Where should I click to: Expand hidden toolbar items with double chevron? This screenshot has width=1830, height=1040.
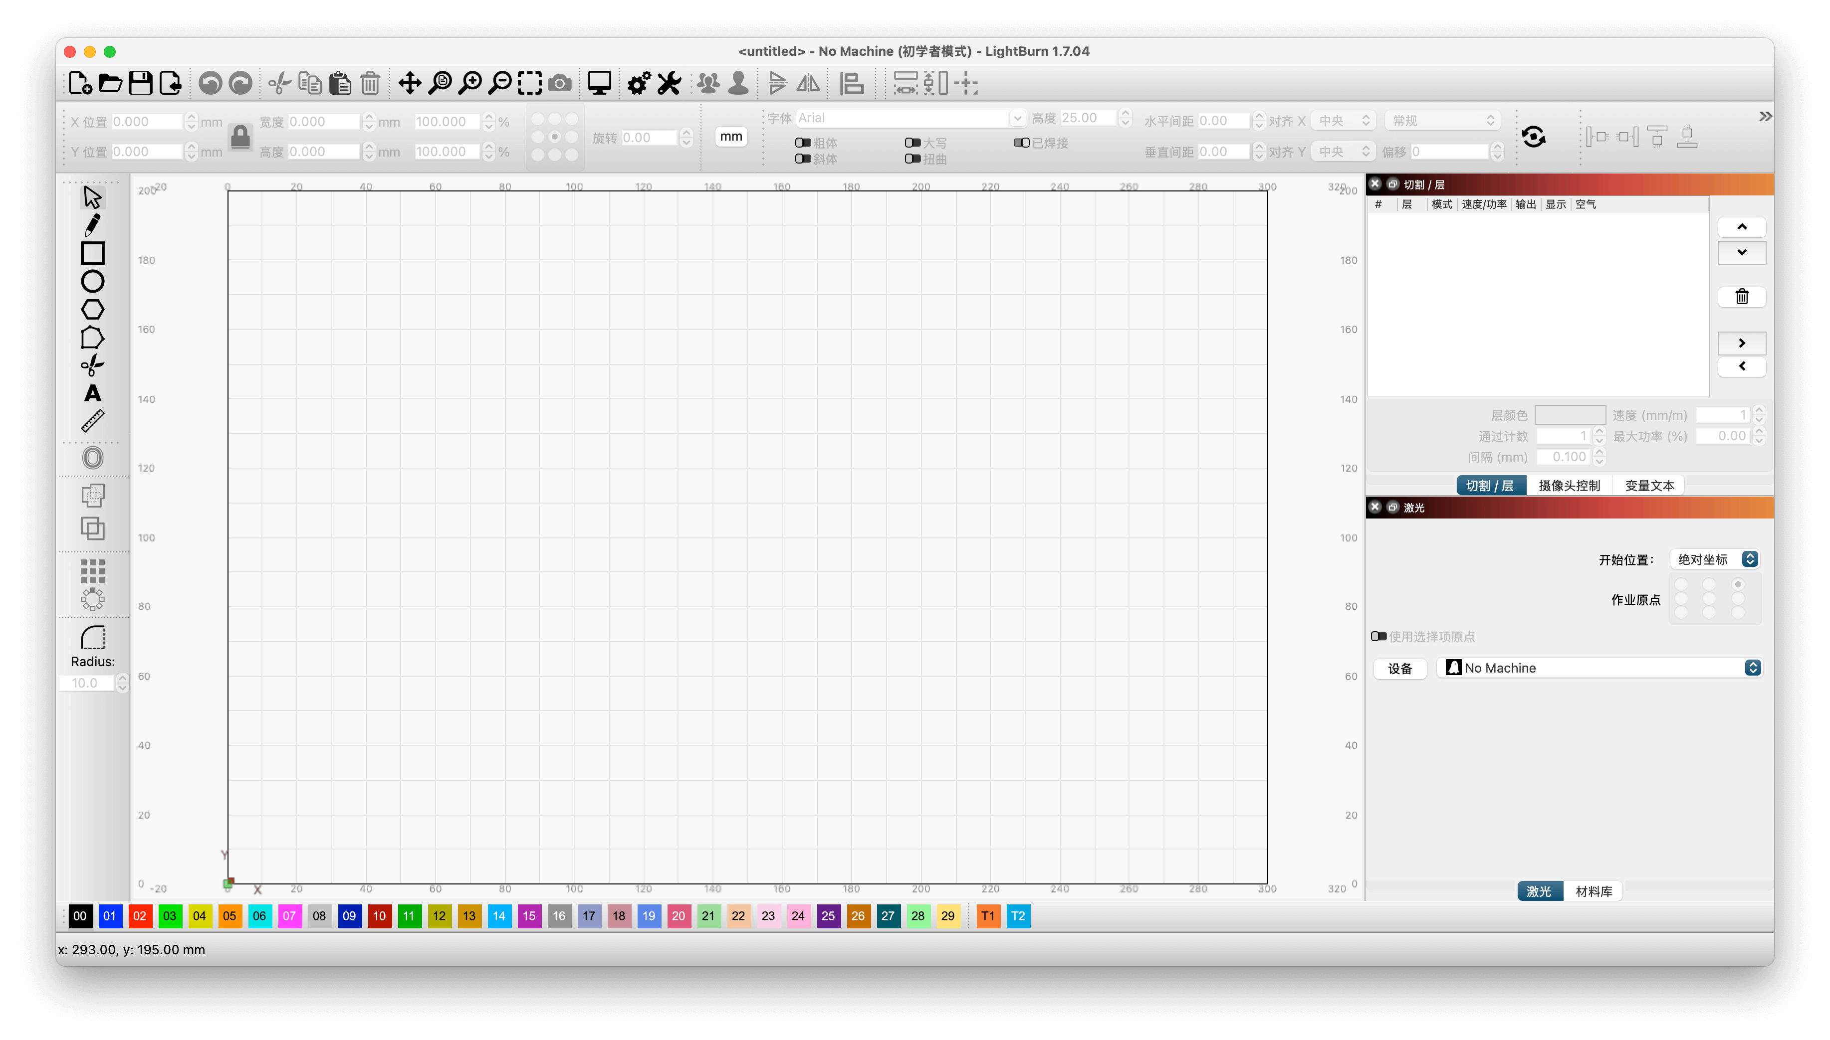tap(1765, 116)
